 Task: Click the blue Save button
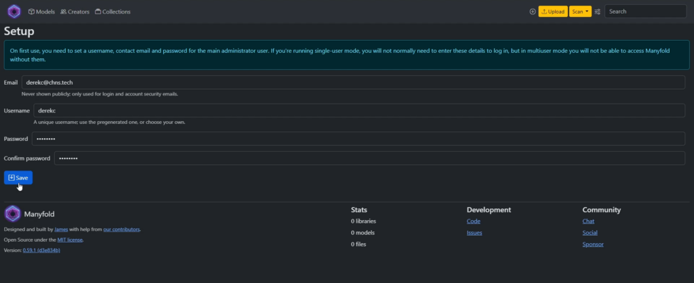(18, 178)
